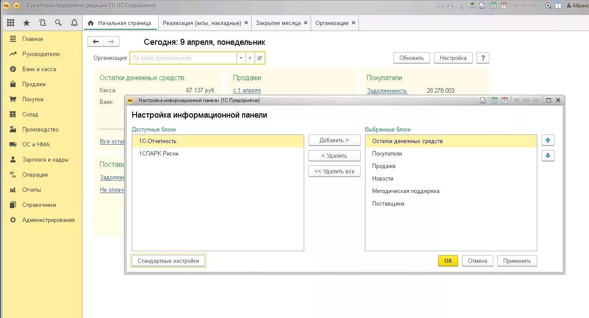Select Покупатели in chosen blocks list
Image resolution: width=589 pixels, height=318 pixels.
coord(451,153)
